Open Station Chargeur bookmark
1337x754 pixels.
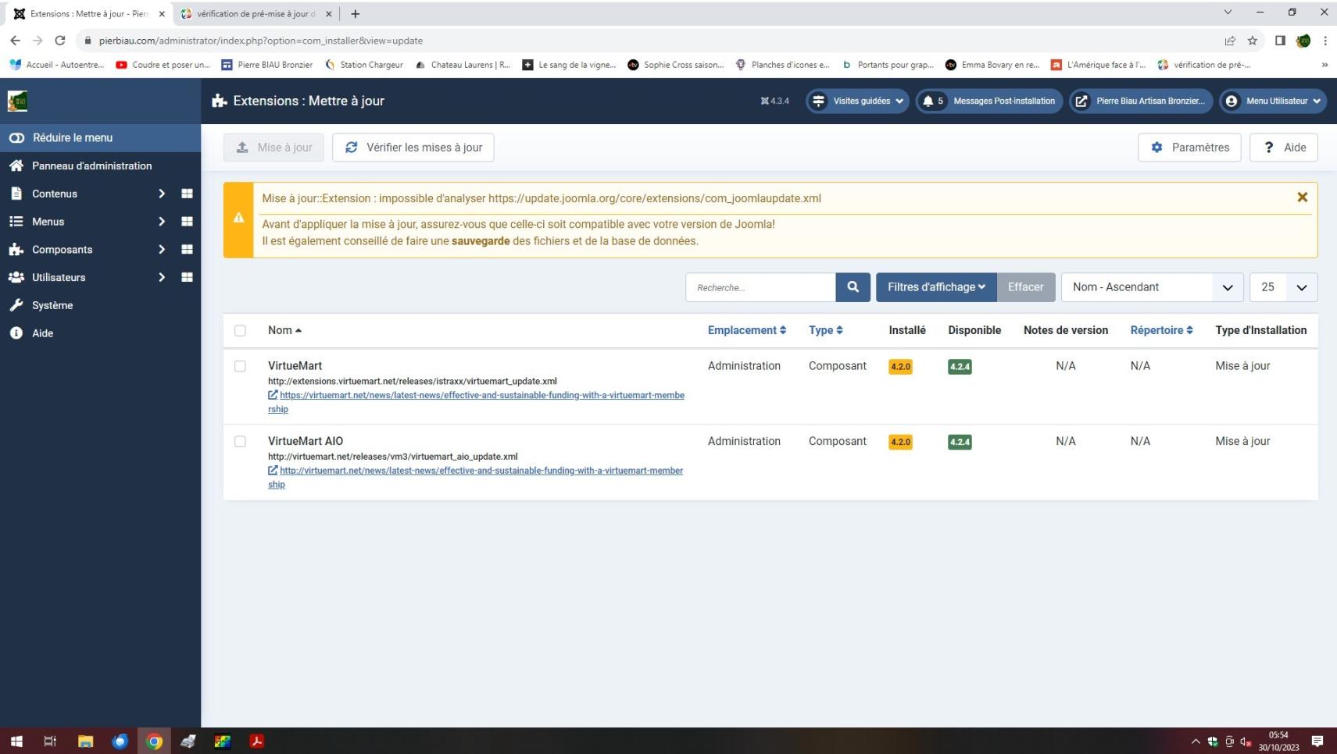363,65
